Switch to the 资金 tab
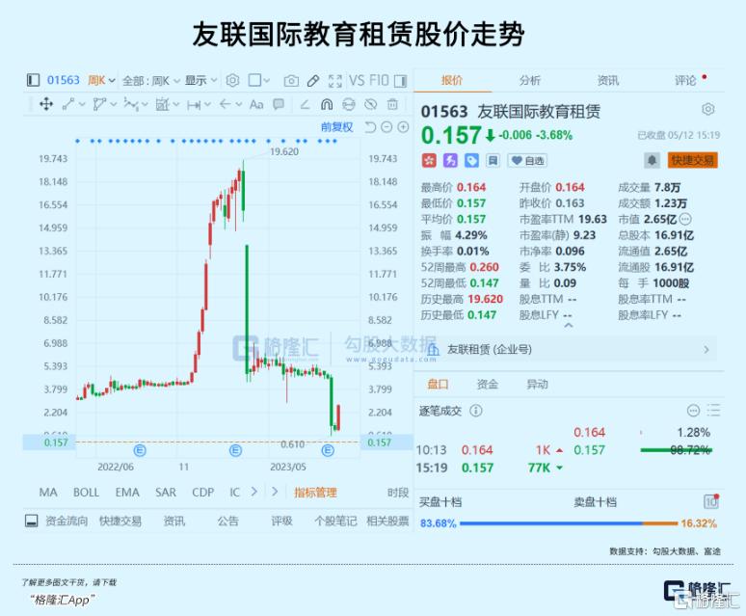 coord(488,385)
